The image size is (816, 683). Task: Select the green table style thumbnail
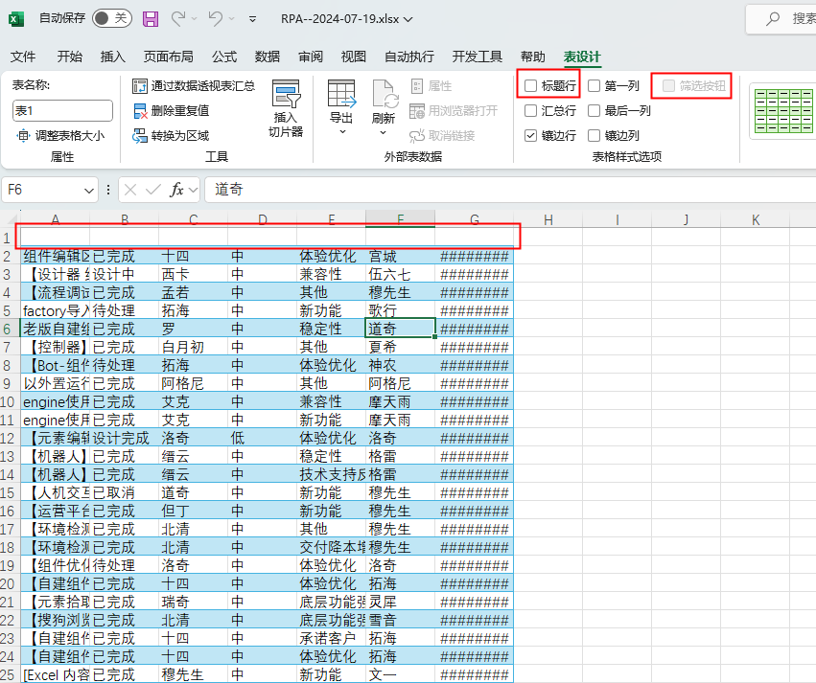coord(782,110)
